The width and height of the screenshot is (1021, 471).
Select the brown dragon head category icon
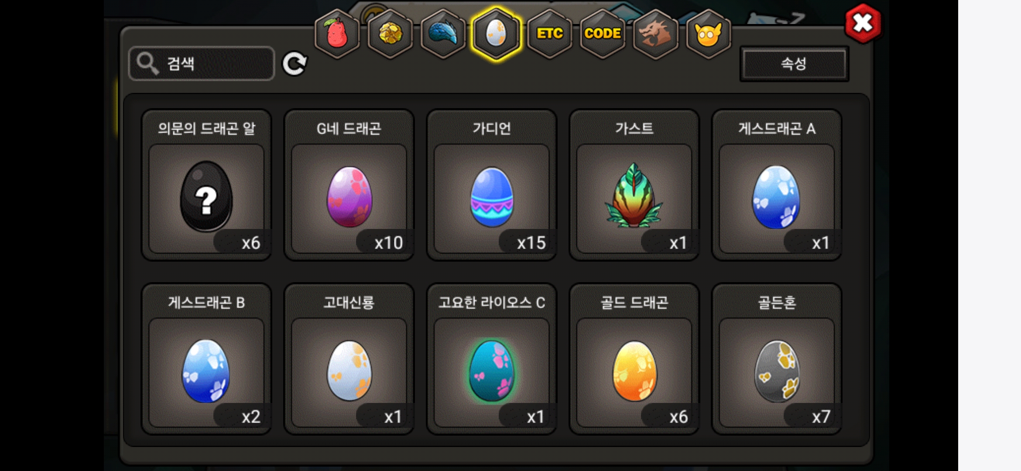pyautogui.click(x=655, y=34)
